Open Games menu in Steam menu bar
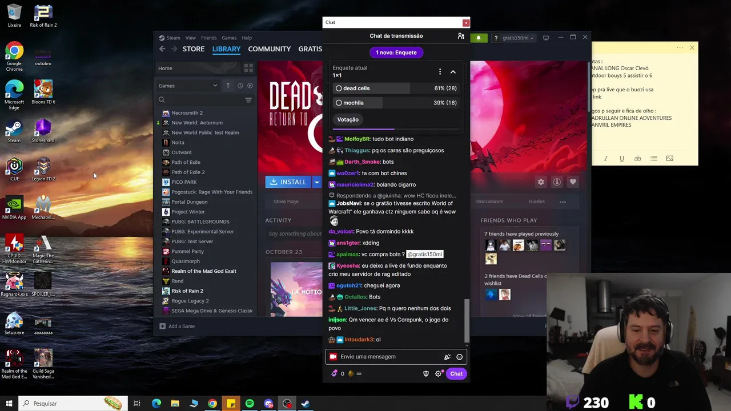 pyautogui.click(x=229, y=38)
